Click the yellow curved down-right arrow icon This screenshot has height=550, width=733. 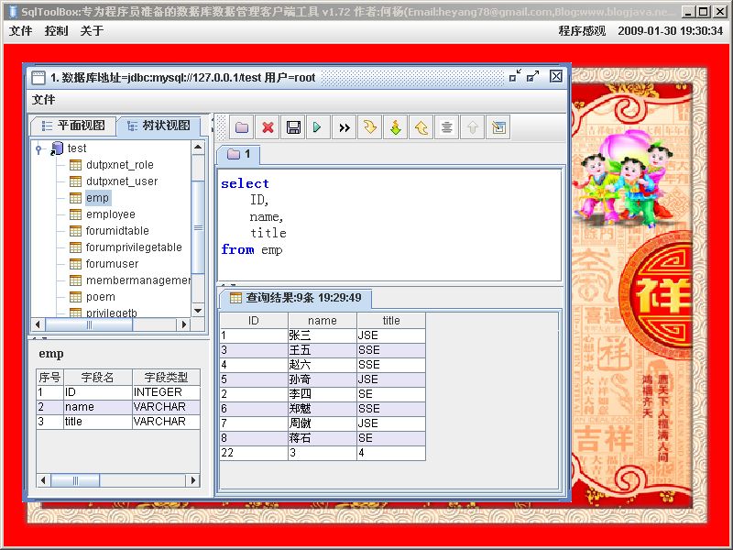tap(370, 127)
